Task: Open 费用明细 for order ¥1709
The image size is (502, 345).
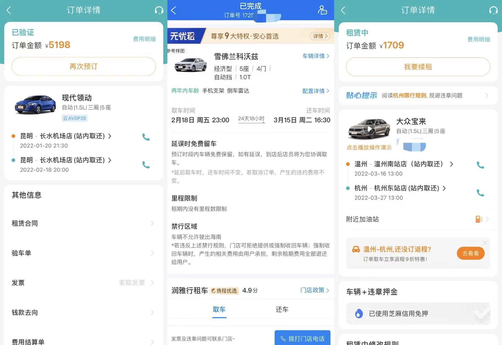Action: click(479, 39)
